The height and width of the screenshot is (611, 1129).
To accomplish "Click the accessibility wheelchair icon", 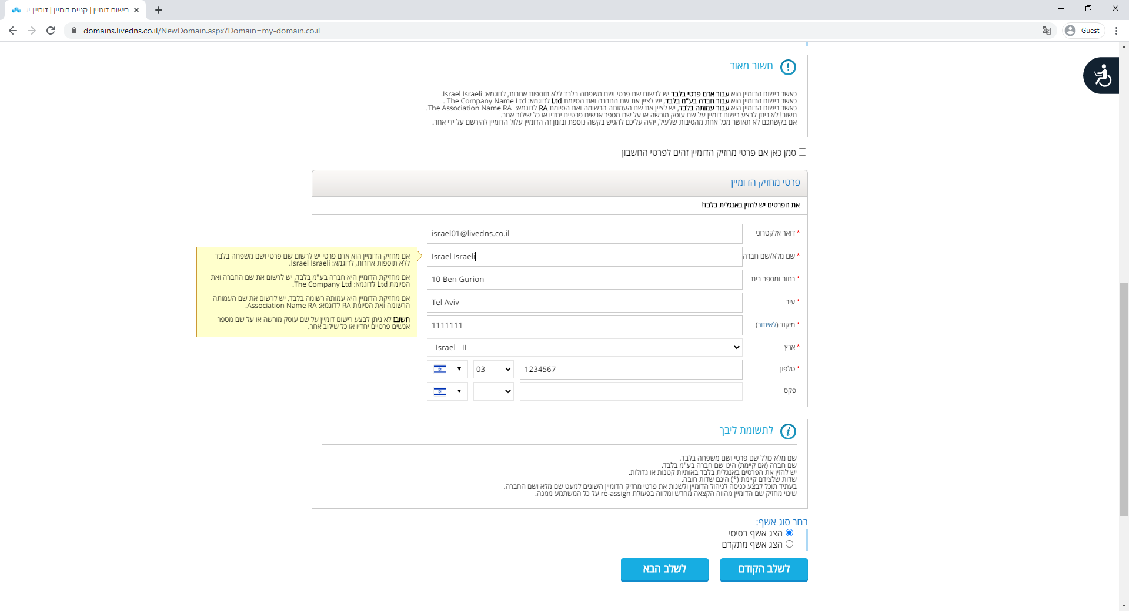I will 1101,76.
